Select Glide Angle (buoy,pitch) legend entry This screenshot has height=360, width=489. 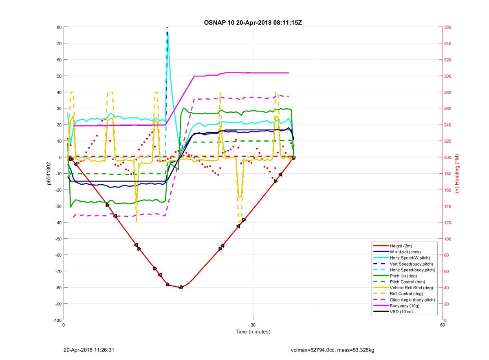point(412,300)
